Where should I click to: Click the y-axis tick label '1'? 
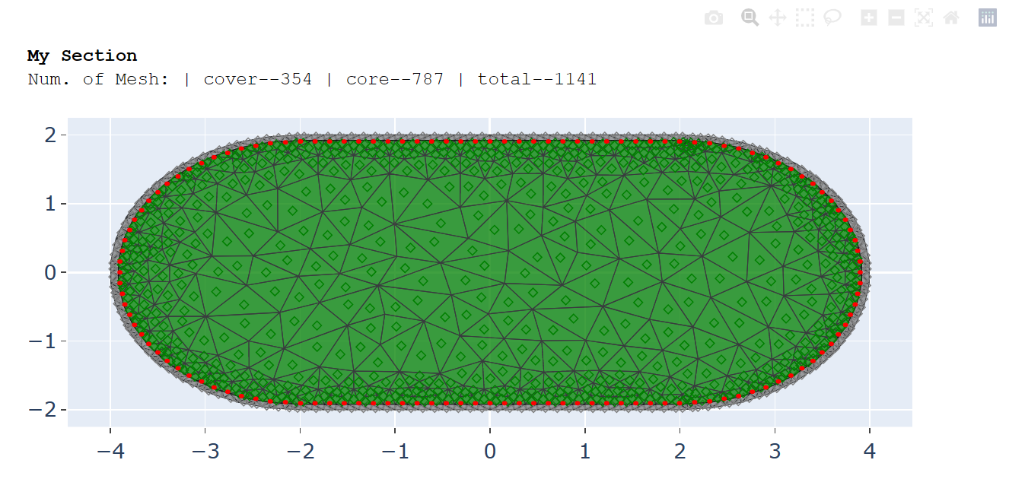point(50,204)
